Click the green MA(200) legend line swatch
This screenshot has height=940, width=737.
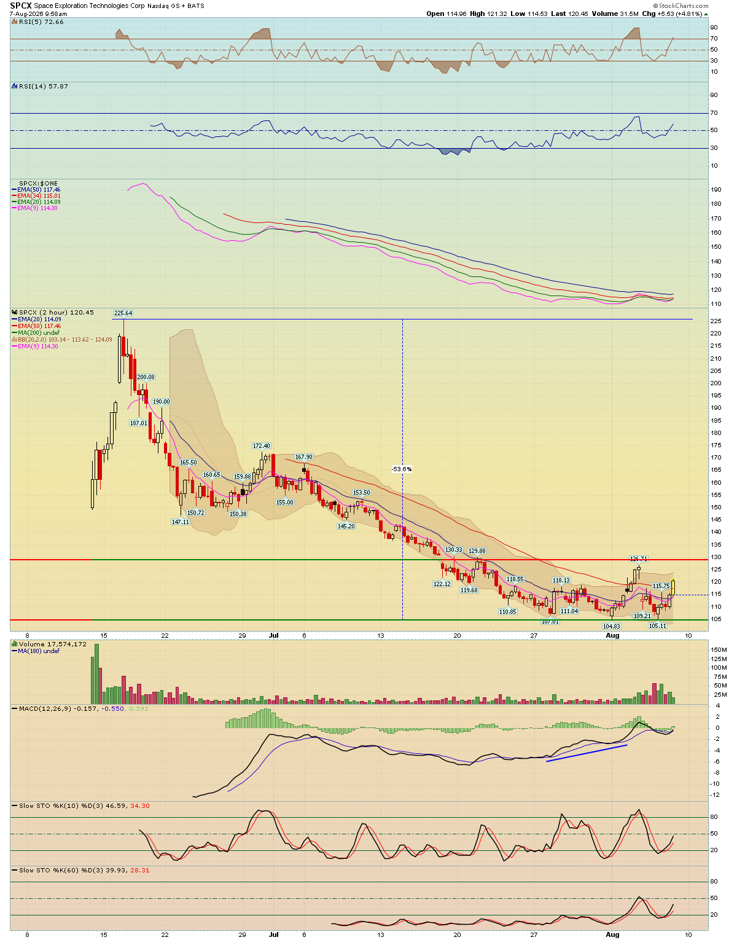(x=14, y=333)
